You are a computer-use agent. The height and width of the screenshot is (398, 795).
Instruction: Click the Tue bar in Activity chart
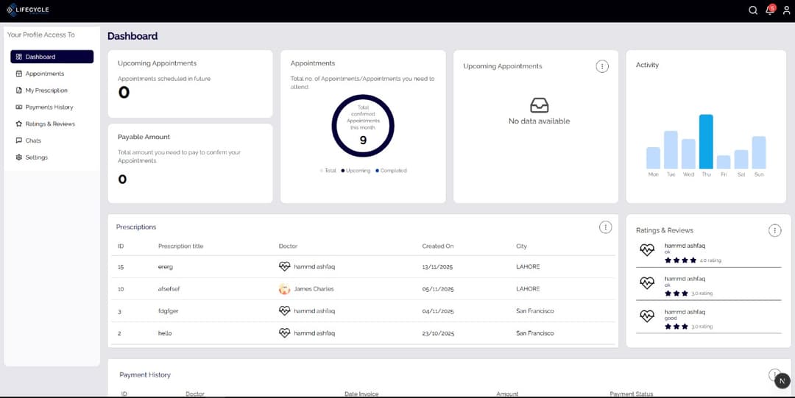[671, 150]
